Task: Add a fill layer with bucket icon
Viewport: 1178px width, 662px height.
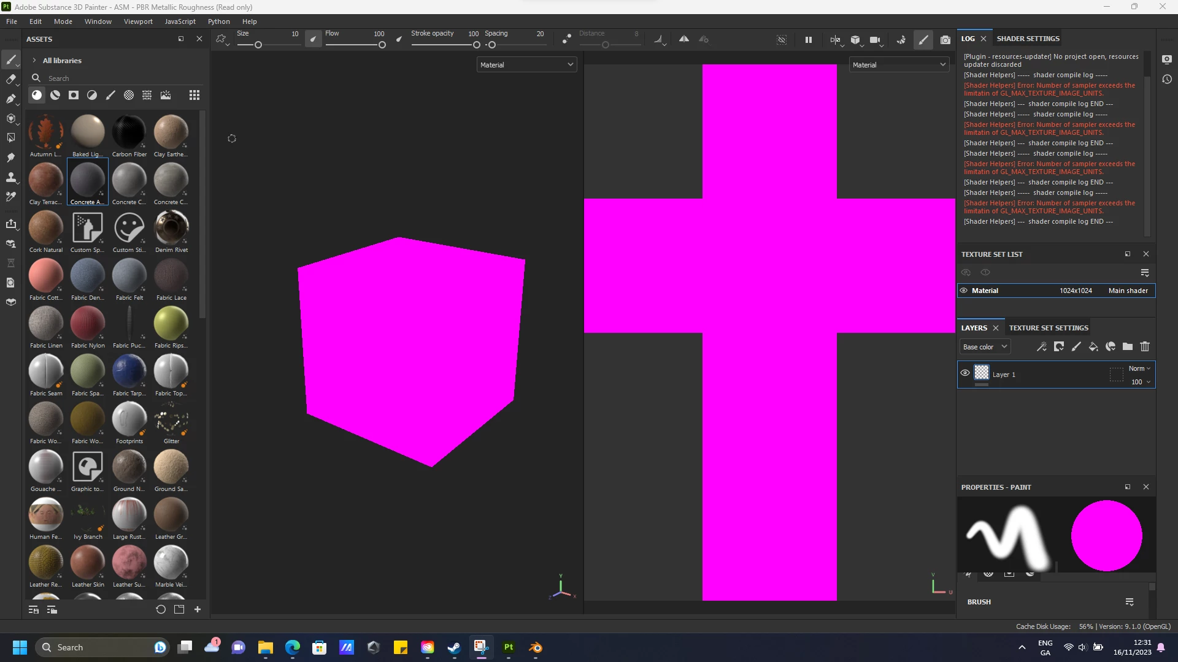Action: 1093,347
